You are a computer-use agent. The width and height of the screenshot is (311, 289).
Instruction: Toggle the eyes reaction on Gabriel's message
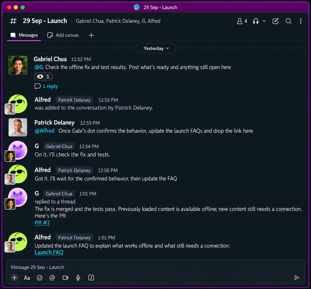pyautogui.click(x=43, y=76)
